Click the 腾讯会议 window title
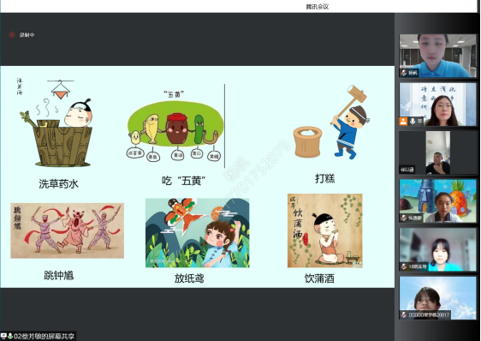 coord(318,7)
